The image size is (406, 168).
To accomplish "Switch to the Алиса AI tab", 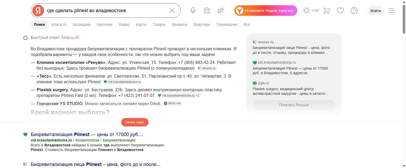I will pyautogui.click(x=59, y=25).
